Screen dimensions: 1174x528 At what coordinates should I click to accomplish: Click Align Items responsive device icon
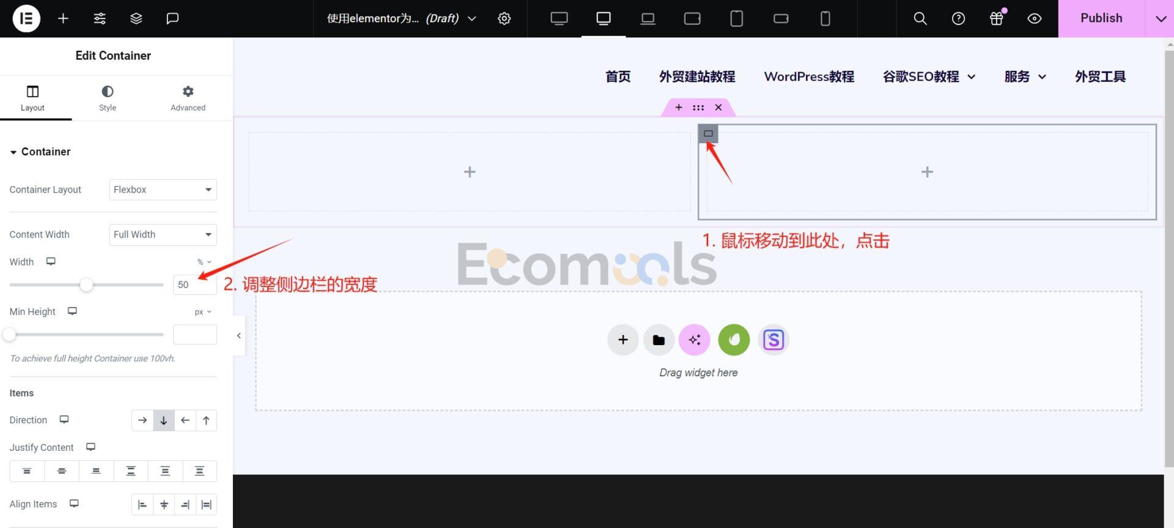[74, 504]
